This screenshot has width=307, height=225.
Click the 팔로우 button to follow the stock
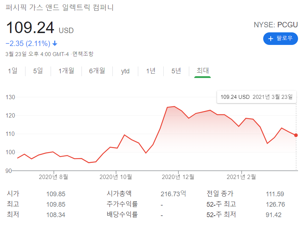[x=280, y=38]
